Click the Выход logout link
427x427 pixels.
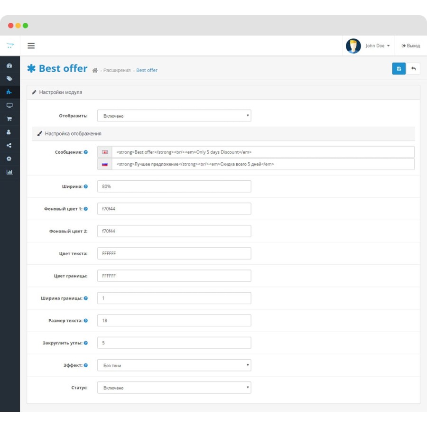tap(411, 46)
